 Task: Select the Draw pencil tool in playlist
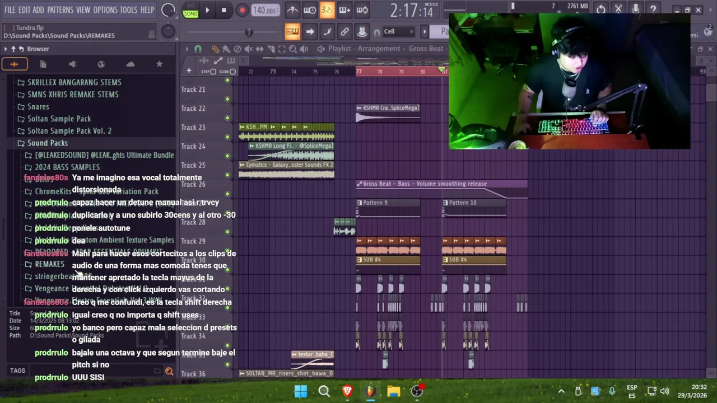pos(215,49)
